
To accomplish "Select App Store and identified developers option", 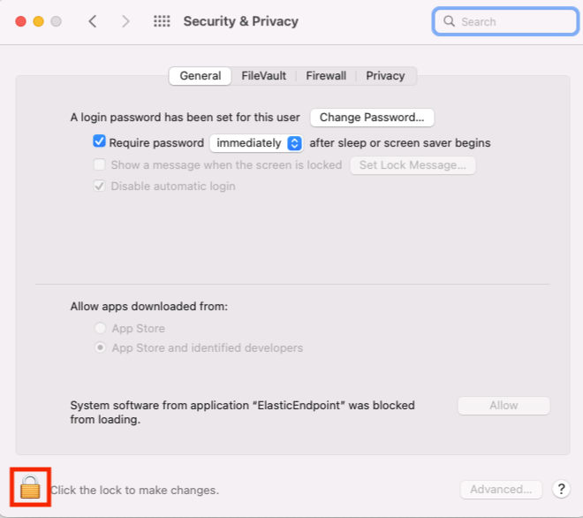I will point(100,348).
